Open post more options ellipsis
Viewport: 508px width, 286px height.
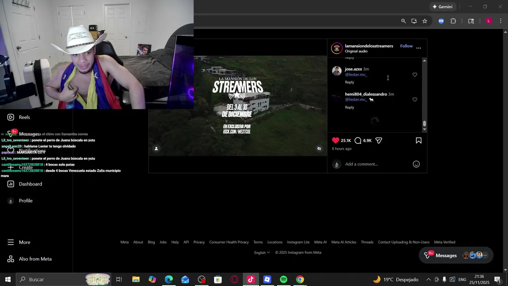[419, 48]
